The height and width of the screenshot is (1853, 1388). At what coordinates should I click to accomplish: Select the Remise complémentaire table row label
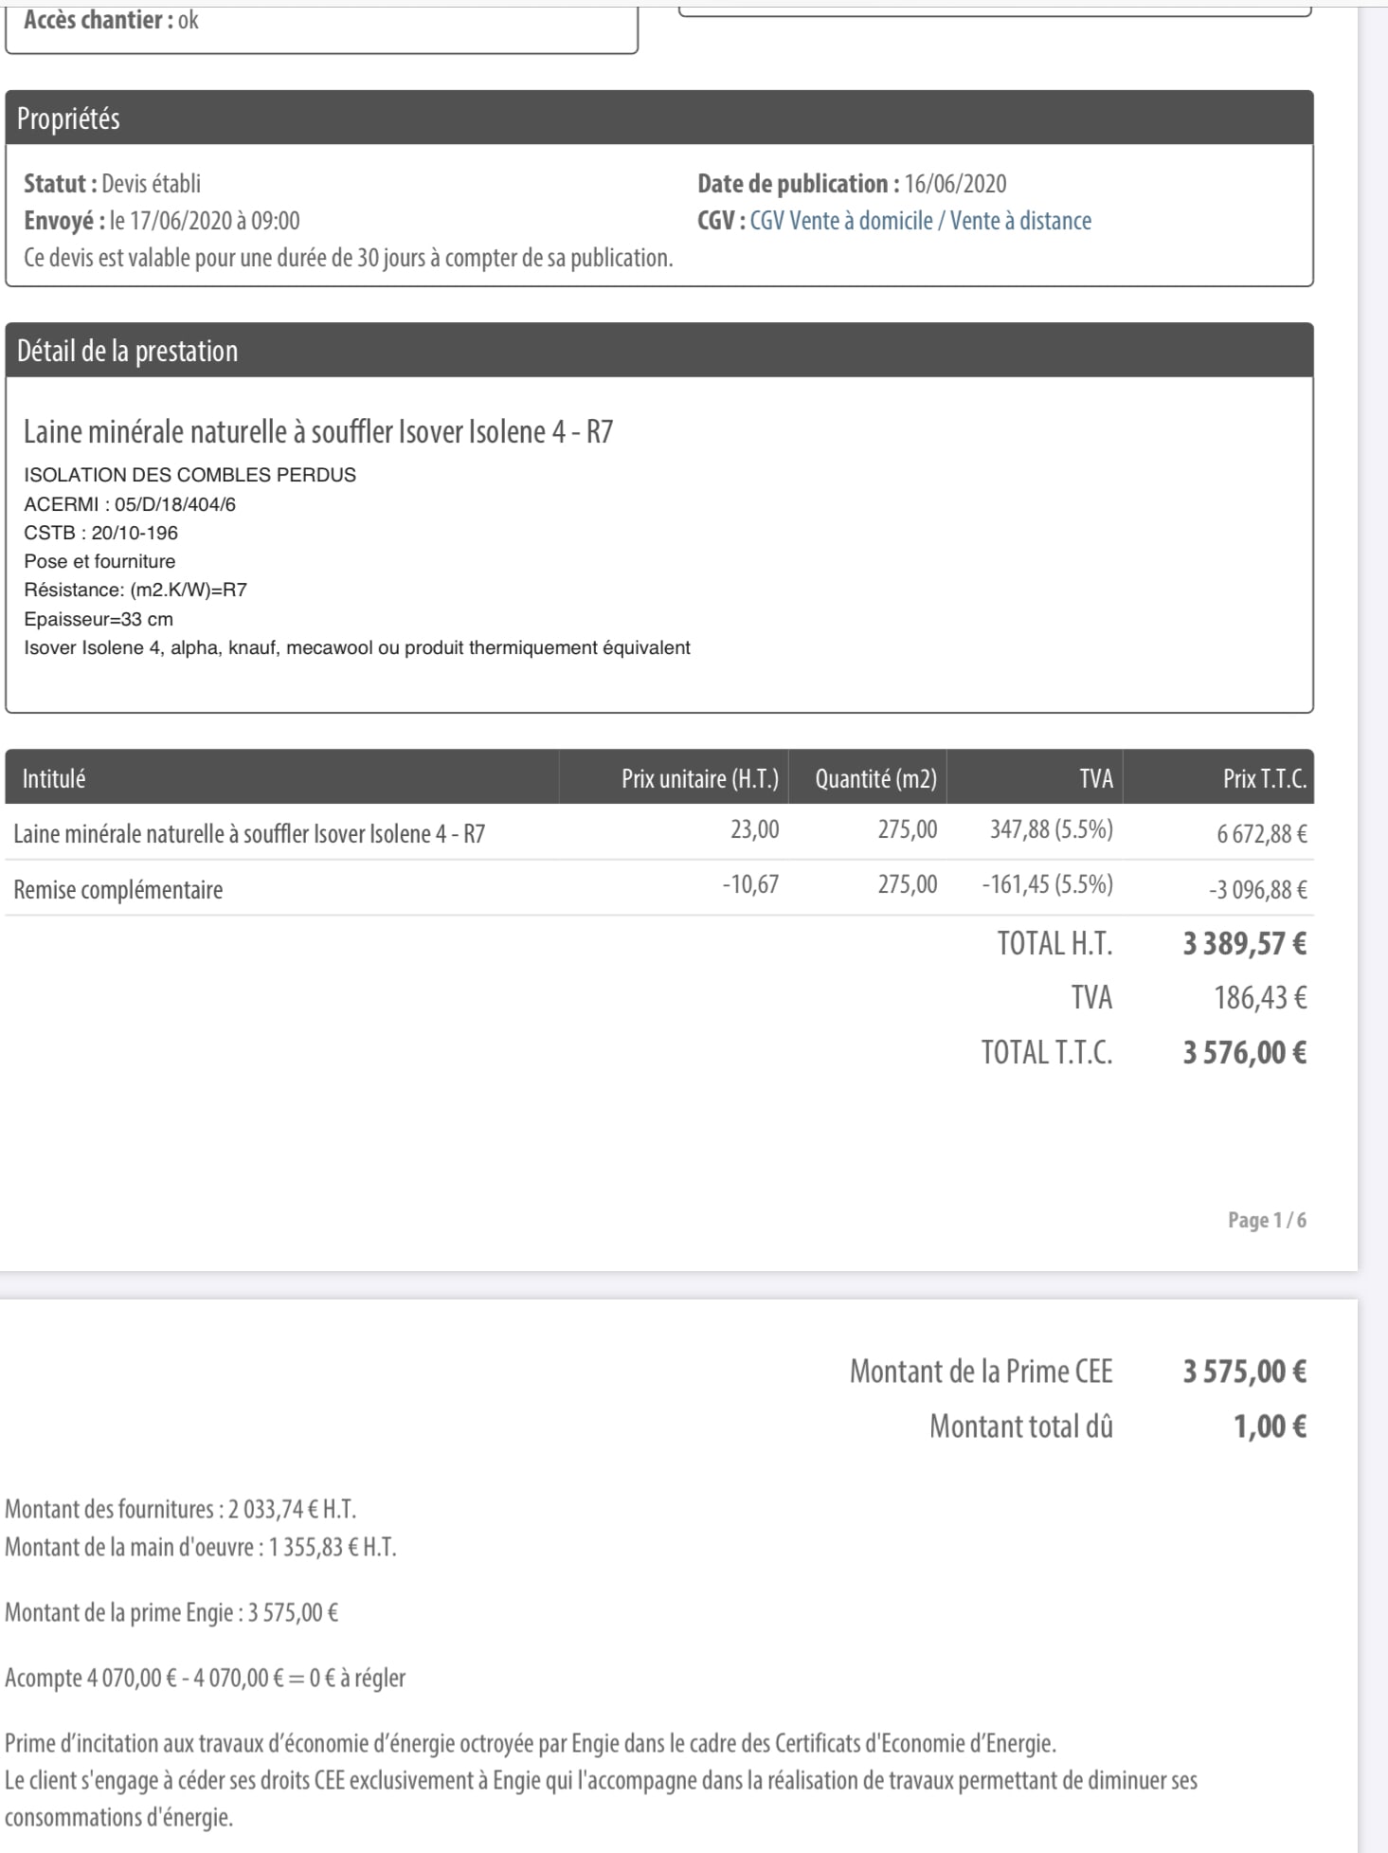[118, 889]
